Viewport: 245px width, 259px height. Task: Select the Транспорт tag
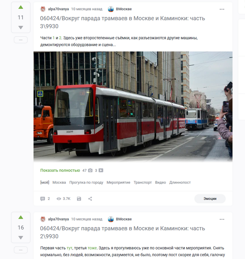[142, 182]
